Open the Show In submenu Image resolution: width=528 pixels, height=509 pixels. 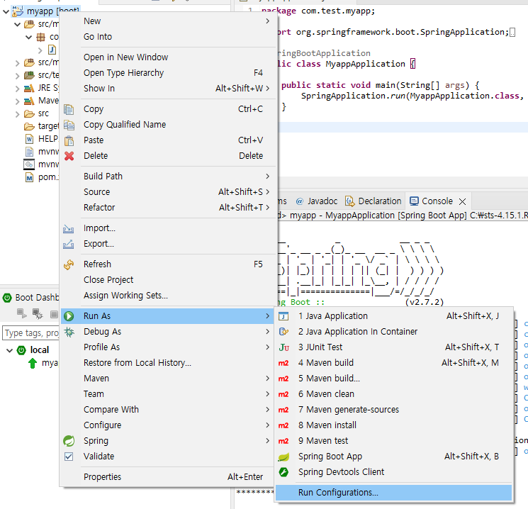169,88
